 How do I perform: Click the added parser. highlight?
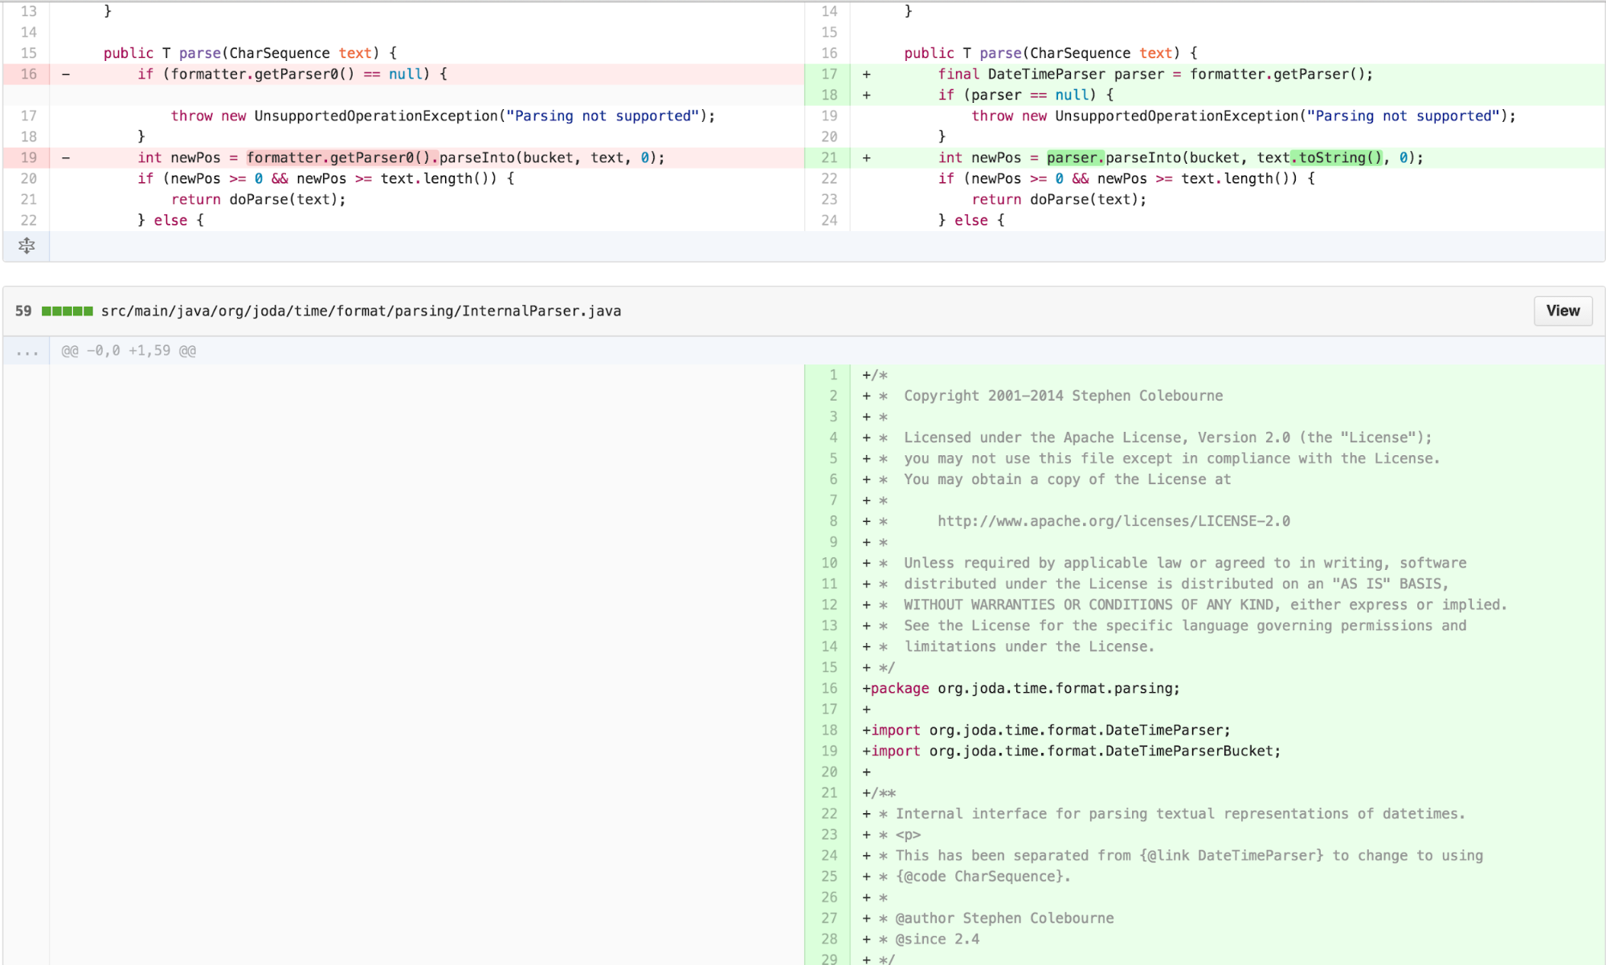(x=1076, y=157)
